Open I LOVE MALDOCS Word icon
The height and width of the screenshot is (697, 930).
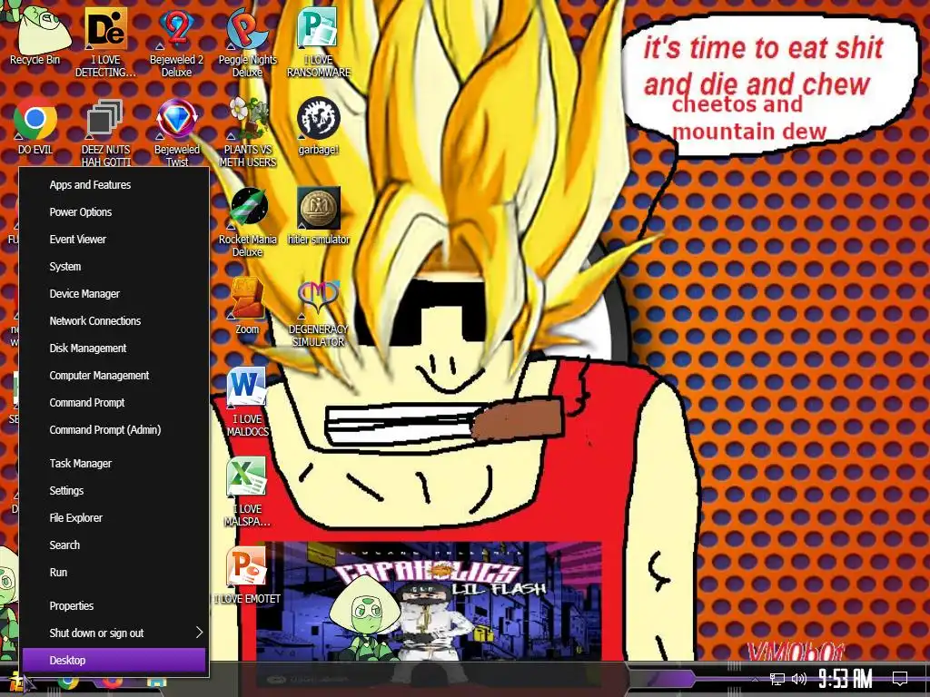(247, 402)
